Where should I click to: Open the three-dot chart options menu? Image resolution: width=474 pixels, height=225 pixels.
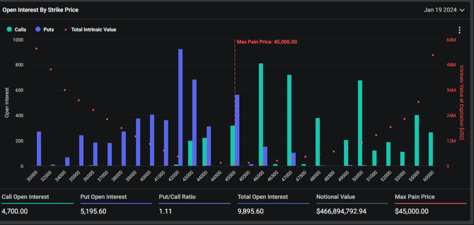coord(459,30)
